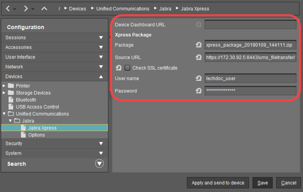
Task: Click revert icon beside Password field
Action: click(x=198, y=91)
